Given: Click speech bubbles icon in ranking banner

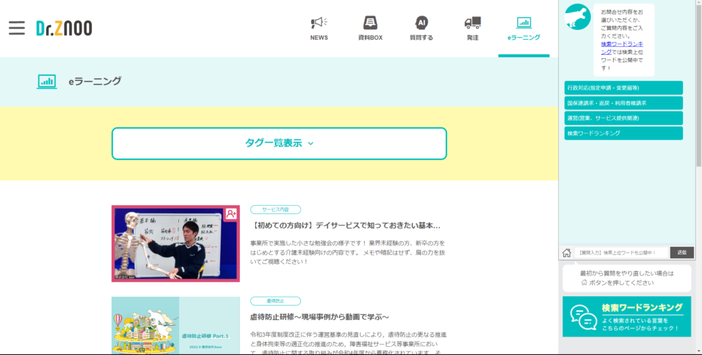Looking at the screenshot, I should (x=583, y=317).
